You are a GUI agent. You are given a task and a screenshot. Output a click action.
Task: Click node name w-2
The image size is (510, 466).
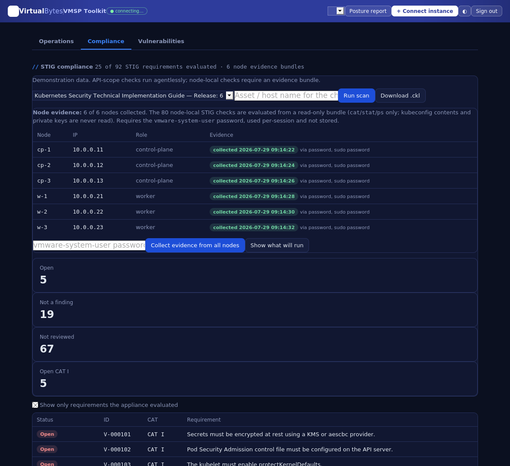pos(42,212)
